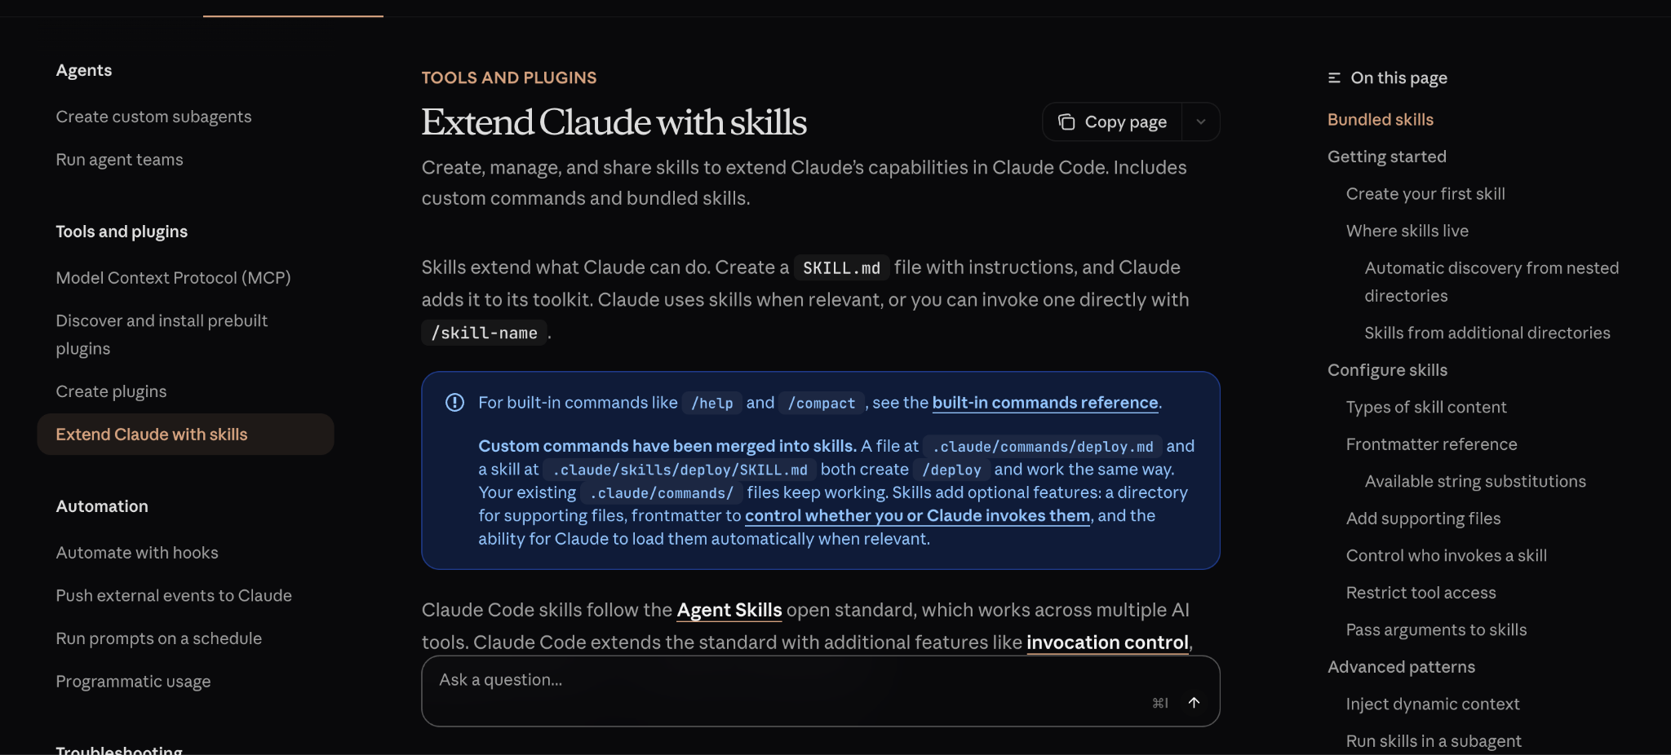This screenshot has height=755, width=1671.
Task: Click Push external events to Claude
Action: [173, 595]
